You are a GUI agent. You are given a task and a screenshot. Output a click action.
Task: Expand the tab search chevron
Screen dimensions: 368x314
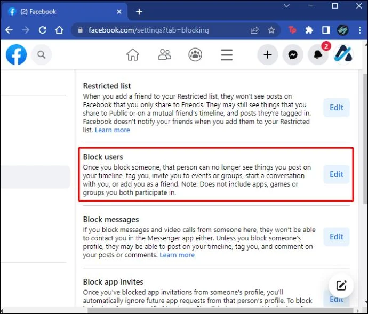coord(286,6)
